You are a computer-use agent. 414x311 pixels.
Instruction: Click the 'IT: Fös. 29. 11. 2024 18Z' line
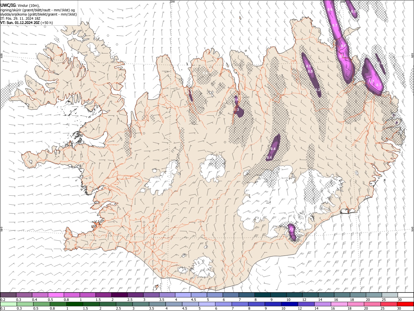tap(20, 18)
